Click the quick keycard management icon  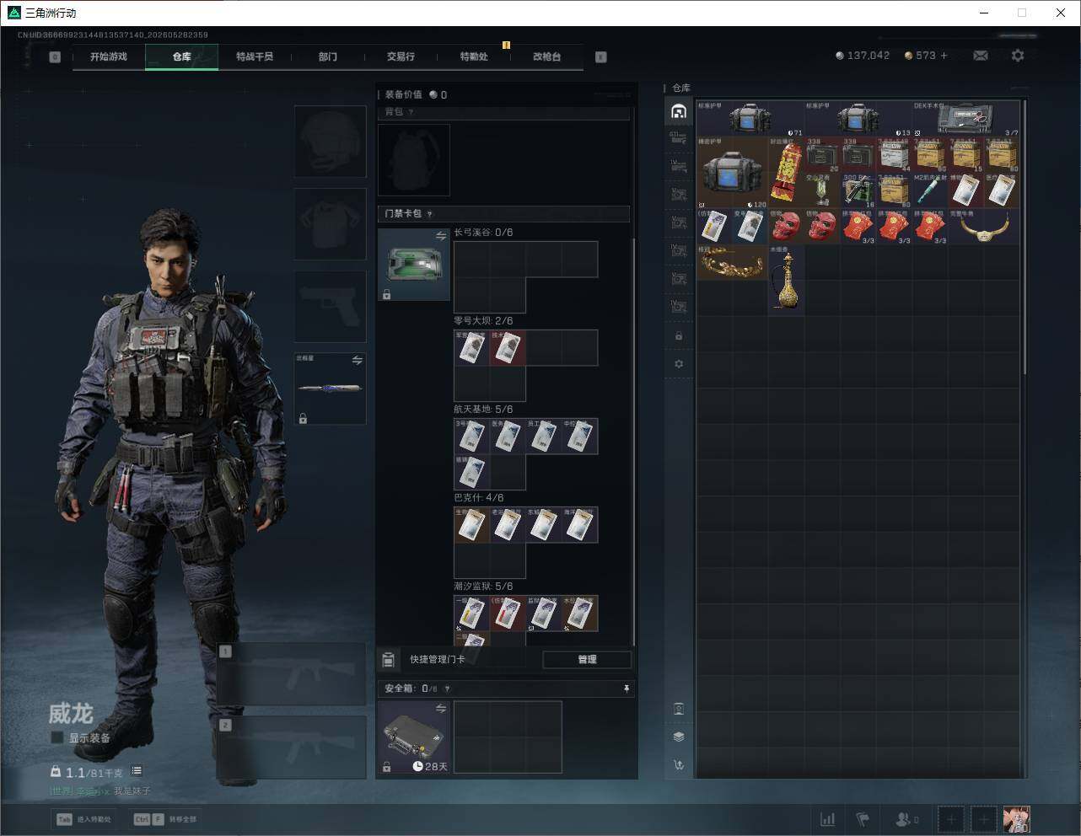[x=389, y=659]
